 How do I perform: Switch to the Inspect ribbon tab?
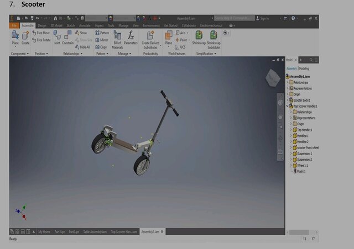click(99, 25)
